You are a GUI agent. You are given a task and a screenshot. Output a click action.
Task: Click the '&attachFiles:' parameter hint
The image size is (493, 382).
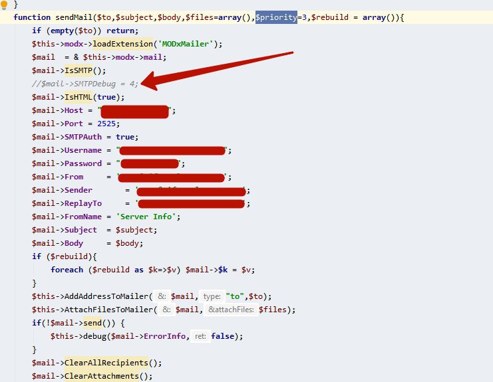click(x=231, y=310)
